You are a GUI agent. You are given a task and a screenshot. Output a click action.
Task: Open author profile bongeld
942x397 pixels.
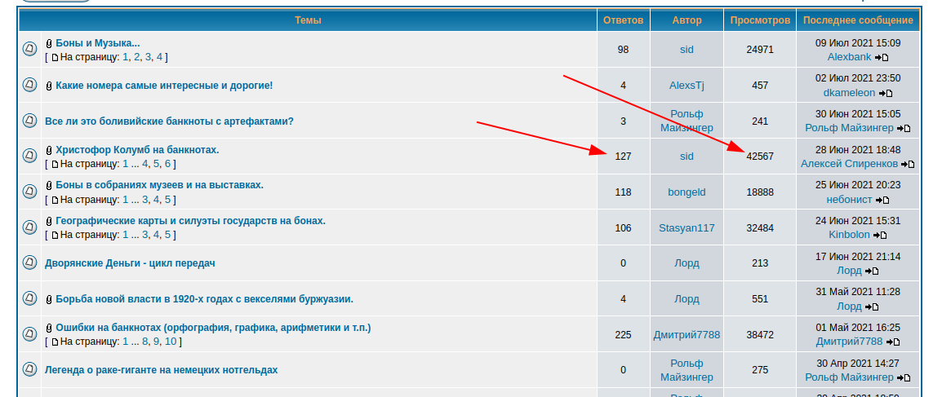pyautogui.click(x=687, y=192)
